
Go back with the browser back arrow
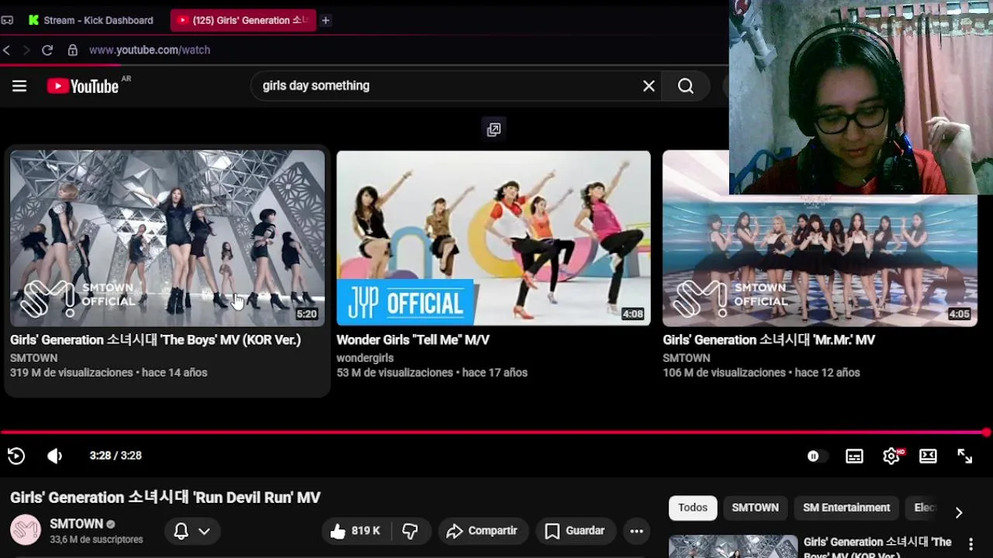tap(6, 50)
